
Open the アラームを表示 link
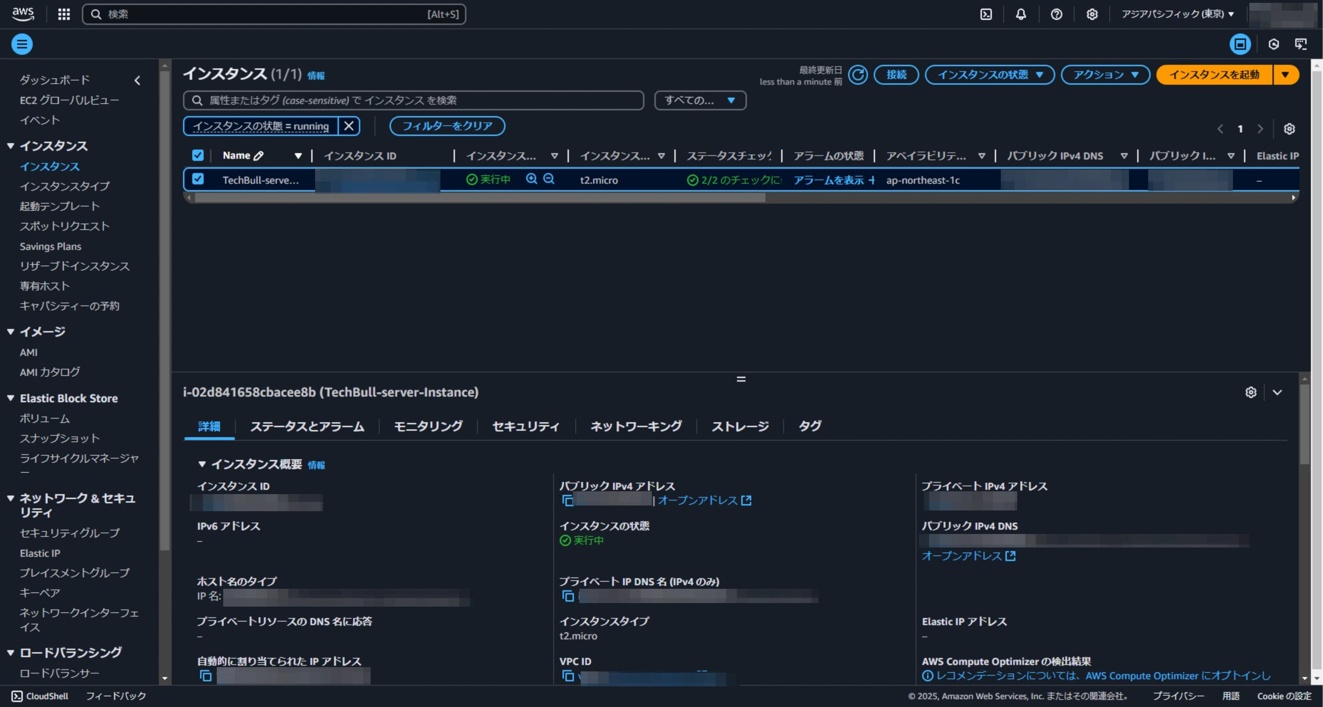[828, 180]
